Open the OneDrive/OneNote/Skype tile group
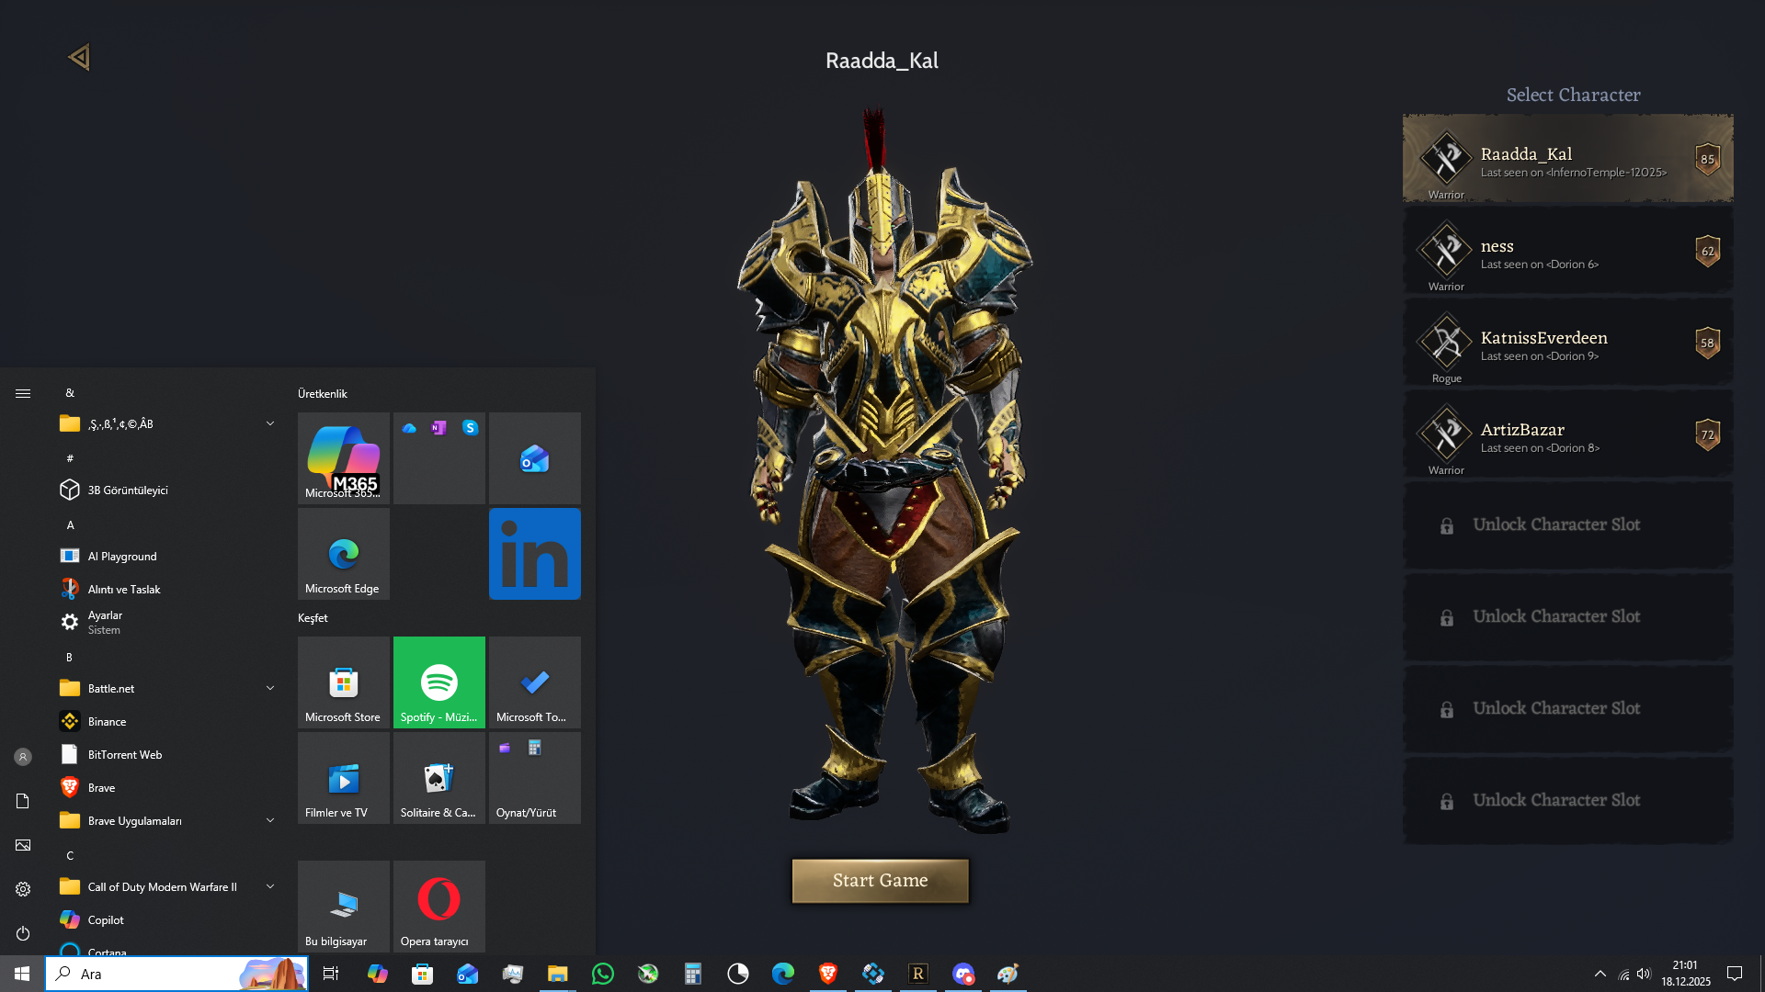Image resolution: width=1765 pixels, height=992 pixels. (439, 458)
